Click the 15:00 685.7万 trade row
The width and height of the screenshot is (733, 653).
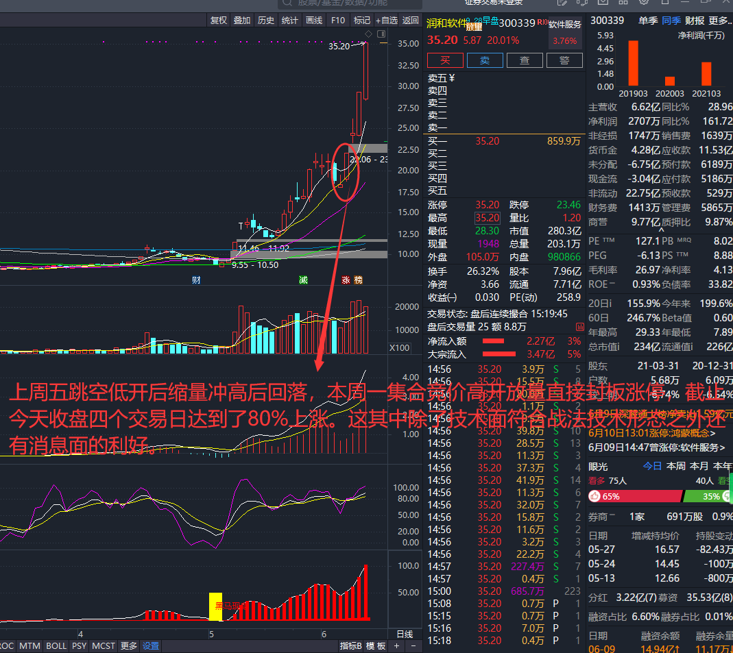tap(504, 591)
